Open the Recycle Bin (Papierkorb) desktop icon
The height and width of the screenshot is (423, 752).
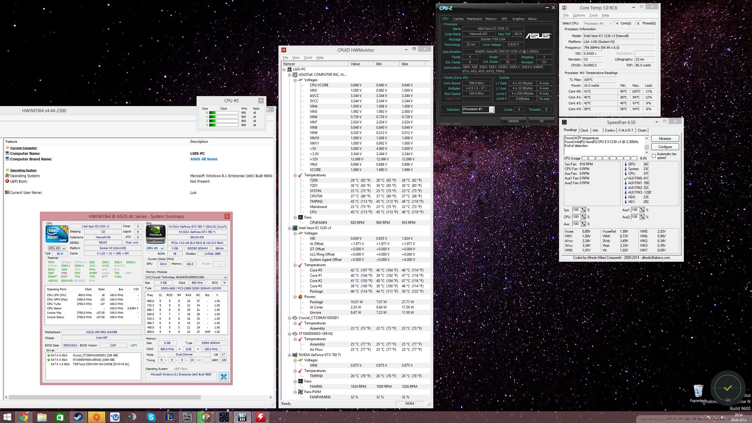point(698,392)
